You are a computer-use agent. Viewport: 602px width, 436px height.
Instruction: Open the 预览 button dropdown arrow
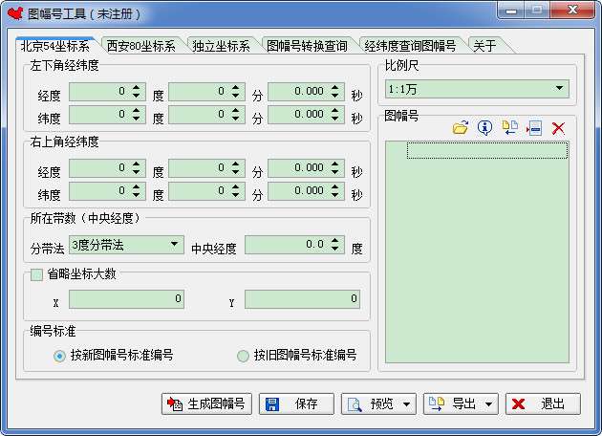pos(406,404)
